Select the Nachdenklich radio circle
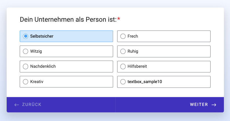230x121 pixels. pyautogui.click(x=26, y=66)
